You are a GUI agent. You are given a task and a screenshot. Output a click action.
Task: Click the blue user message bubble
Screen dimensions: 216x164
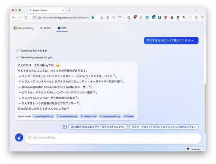pos(171,41)
